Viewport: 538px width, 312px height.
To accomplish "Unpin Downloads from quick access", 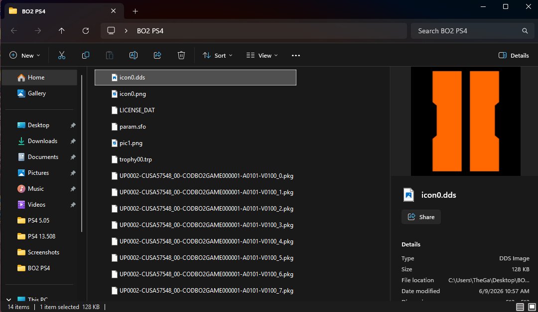I will pyautogui.click(x=73, y=141).
